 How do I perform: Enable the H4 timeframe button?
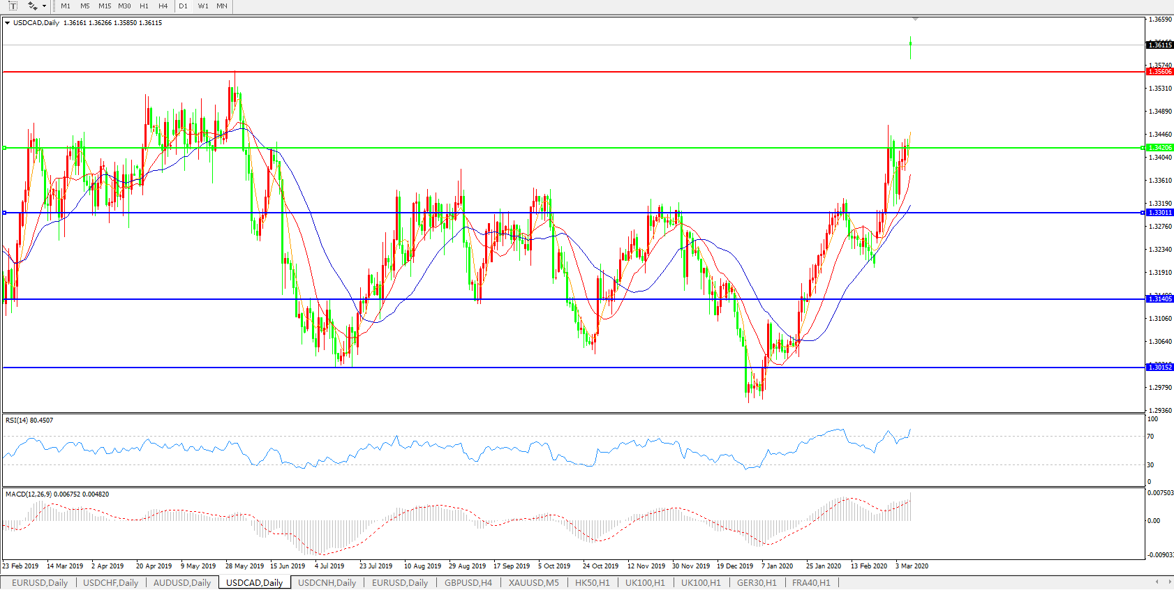(163, 6)
